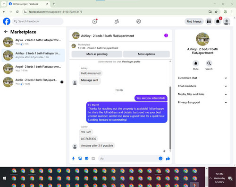Open Ashley conversation in list

(x=33, y=55)
